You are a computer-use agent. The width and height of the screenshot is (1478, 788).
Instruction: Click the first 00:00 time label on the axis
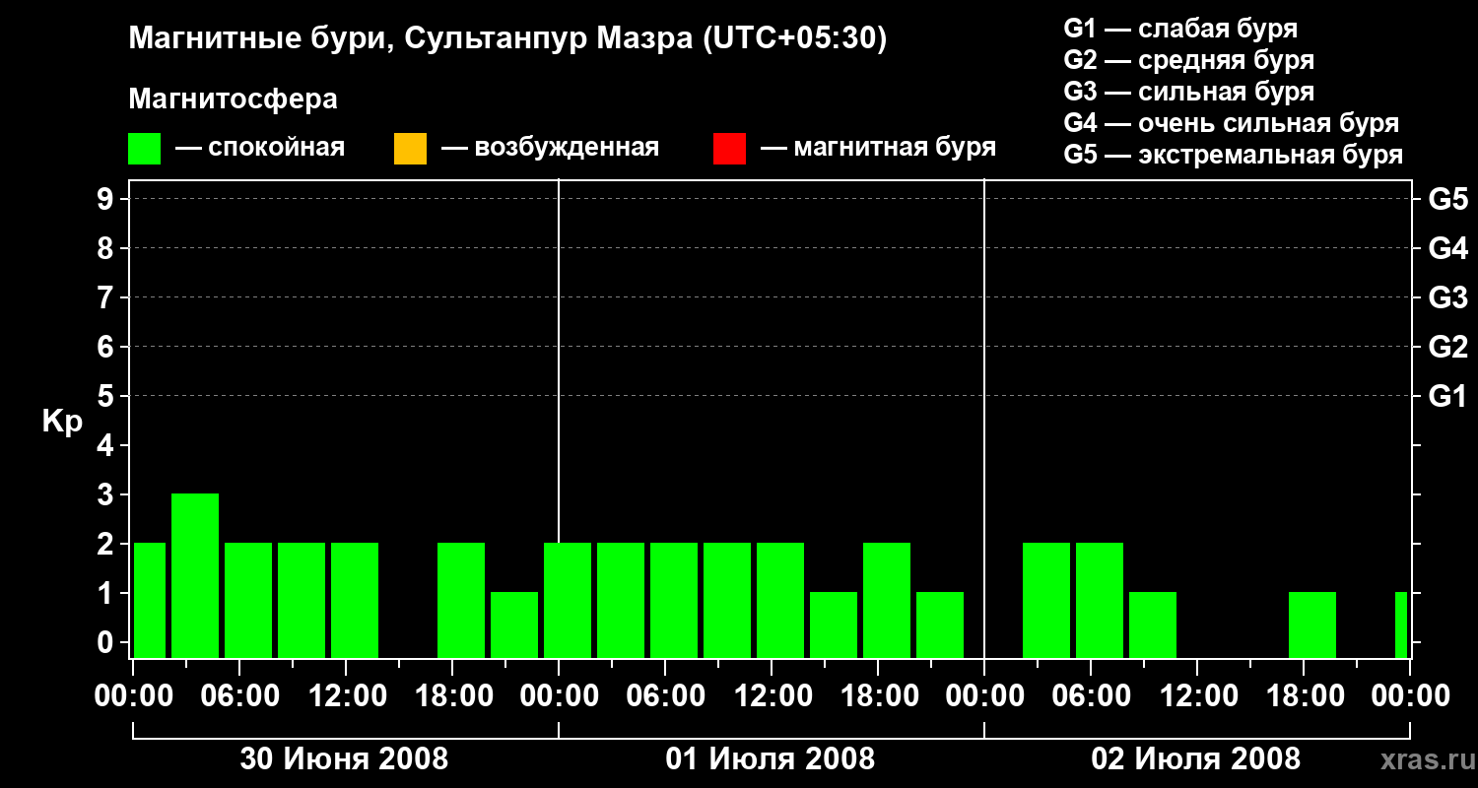[x=133, y=696]
